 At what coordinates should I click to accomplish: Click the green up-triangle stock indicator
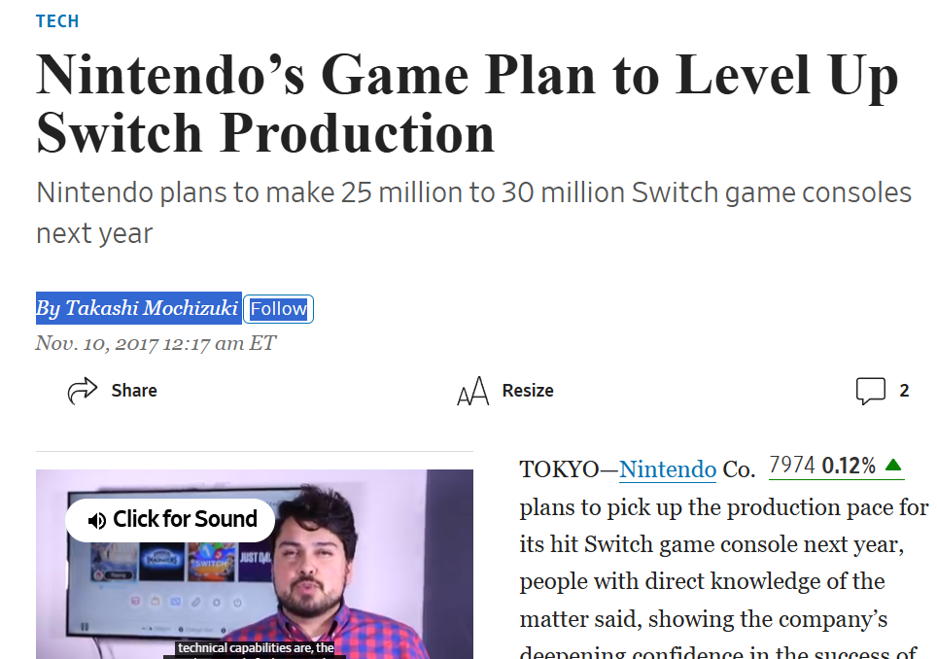click(894, 466)
